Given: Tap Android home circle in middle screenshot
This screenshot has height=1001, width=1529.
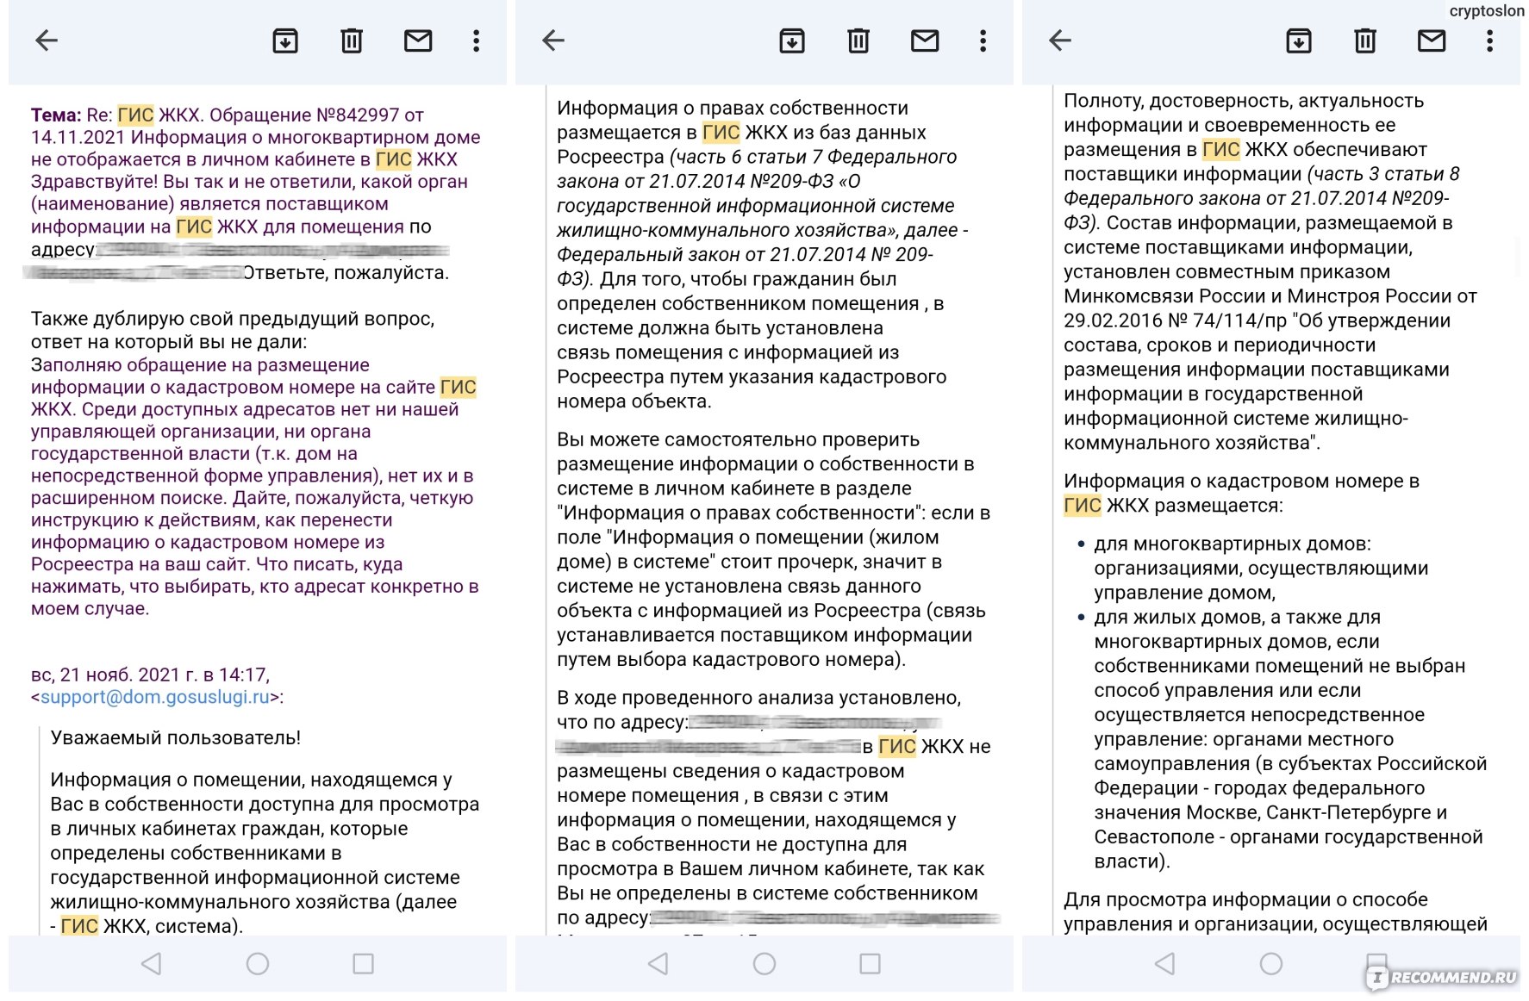Looking at the screenshot, I should [764, 963].
